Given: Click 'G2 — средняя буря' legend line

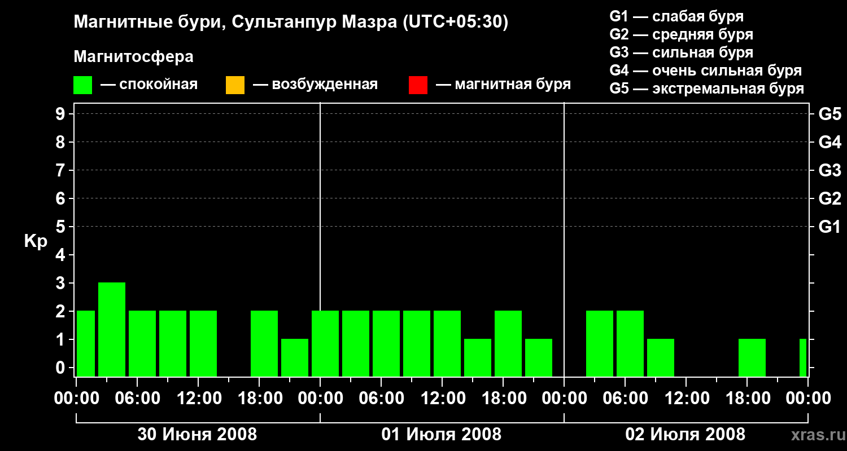Looking at the screenshot, I should point(681,34).
